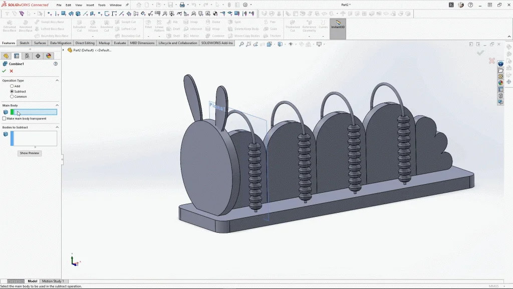This screenshot has width=513, height=289.
Task: Collapse the Bodies to Subtract section
Action: pyautogui.click(x=57, y=127)
